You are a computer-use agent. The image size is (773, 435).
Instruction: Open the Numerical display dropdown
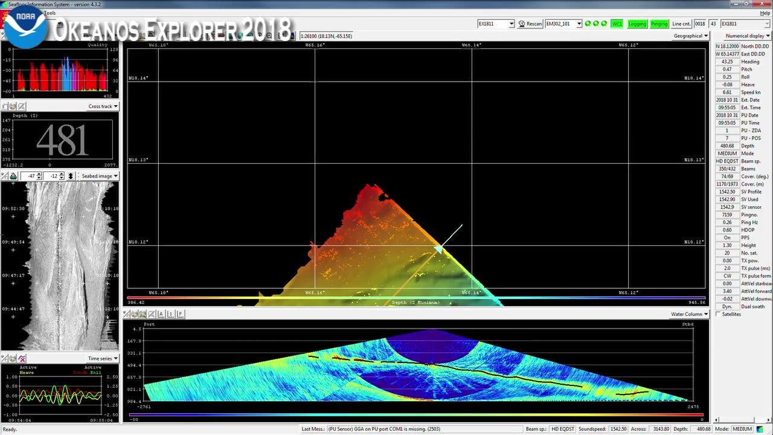tap(748, 36)
